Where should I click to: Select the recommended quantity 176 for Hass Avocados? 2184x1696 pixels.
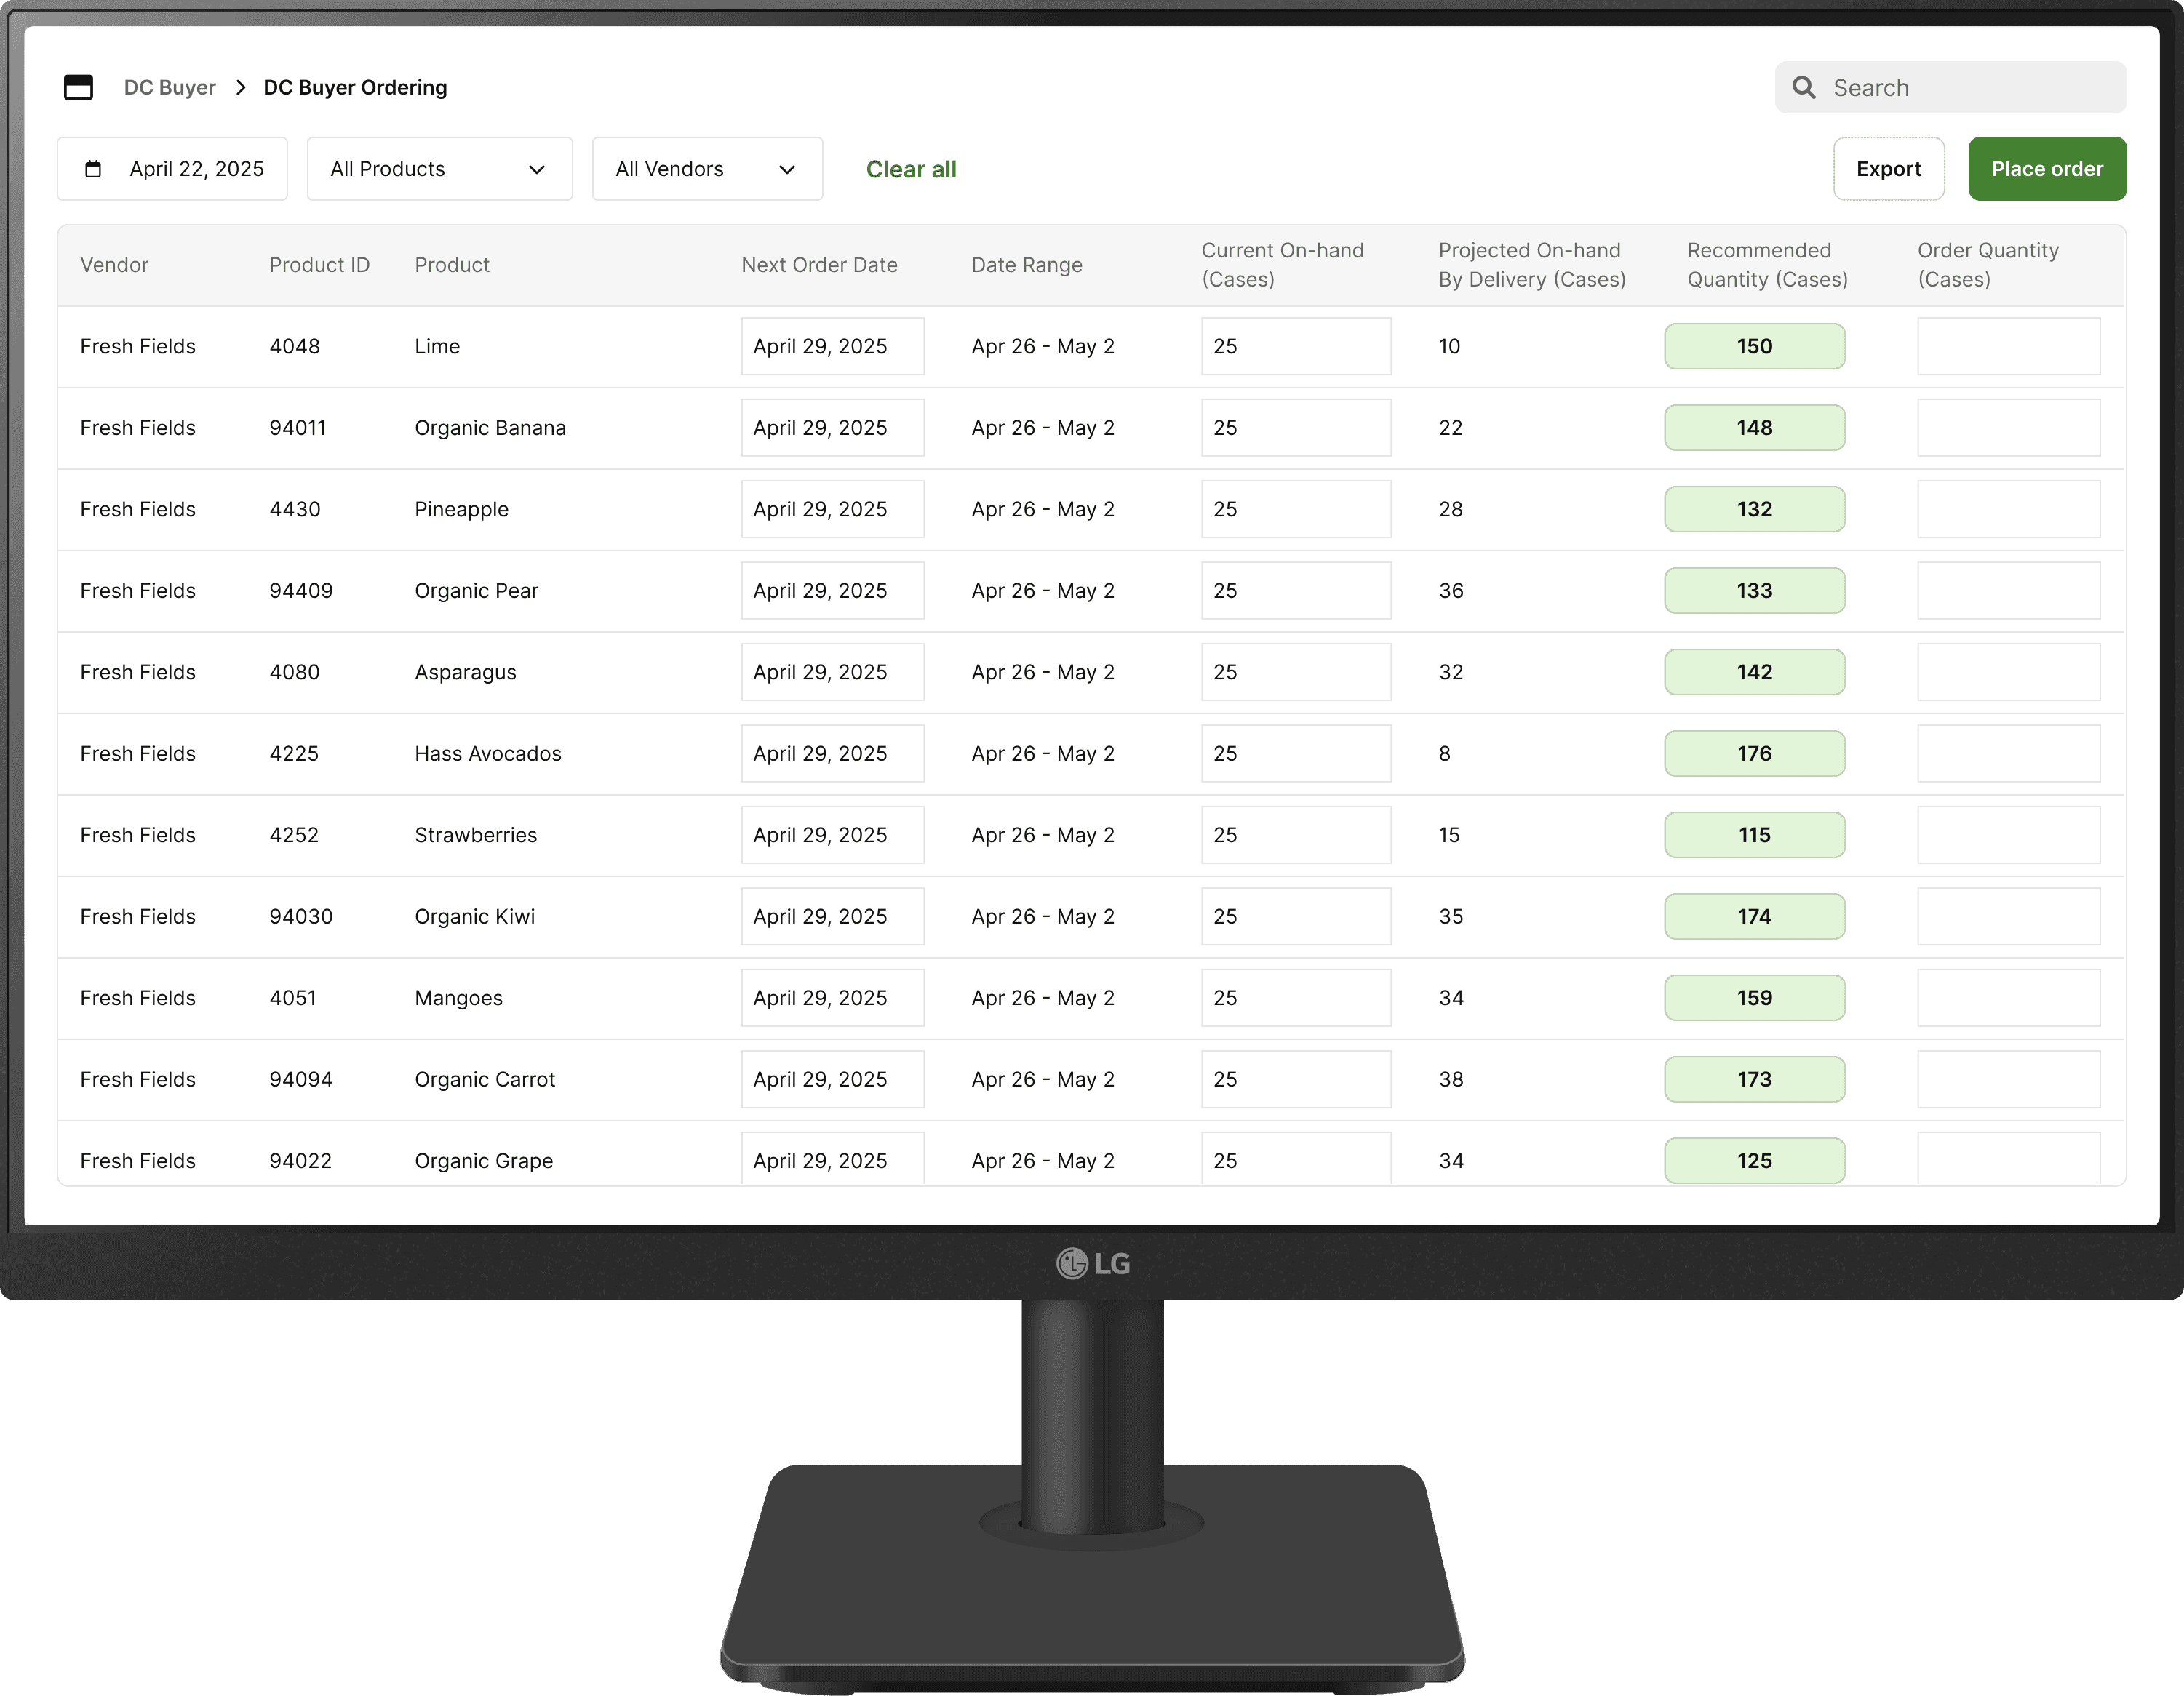(x=1754, y=753)
